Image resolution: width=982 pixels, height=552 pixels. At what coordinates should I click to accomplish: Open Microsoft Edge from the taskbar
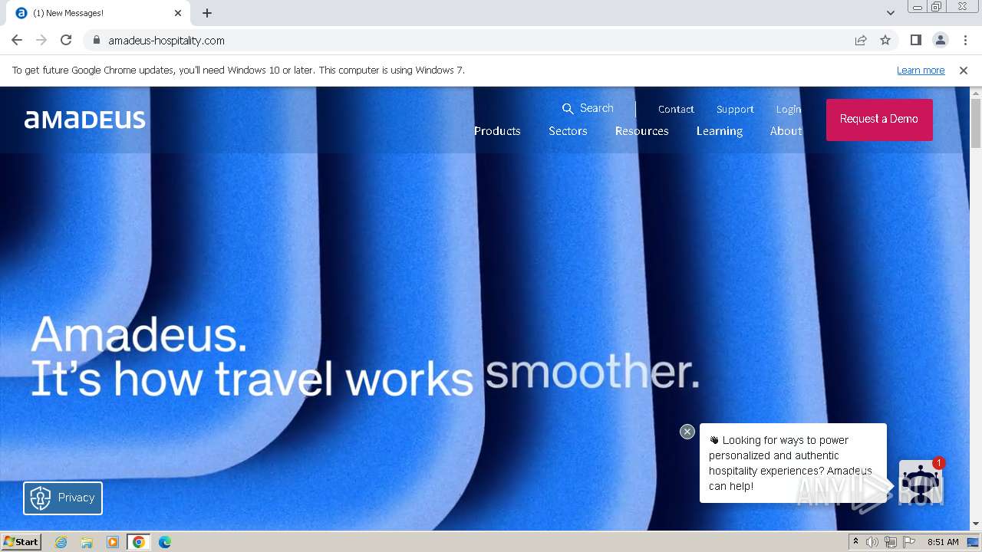[165, 542]
